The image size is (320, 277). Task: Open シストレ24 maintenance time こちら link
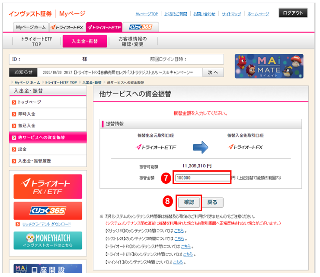pyautogui.click(x=179, y=238)
